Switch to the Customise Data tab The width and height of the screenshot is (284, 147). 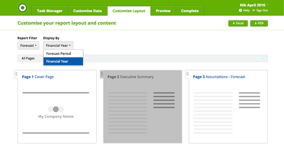click(87, 11)
